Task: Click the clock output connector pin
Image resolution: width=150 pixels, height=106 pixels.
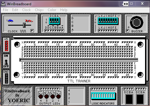Action: point(32,31)
